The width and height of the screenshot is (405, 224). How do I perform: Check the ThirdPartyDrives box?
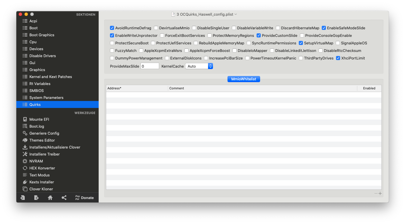[301, 58]
